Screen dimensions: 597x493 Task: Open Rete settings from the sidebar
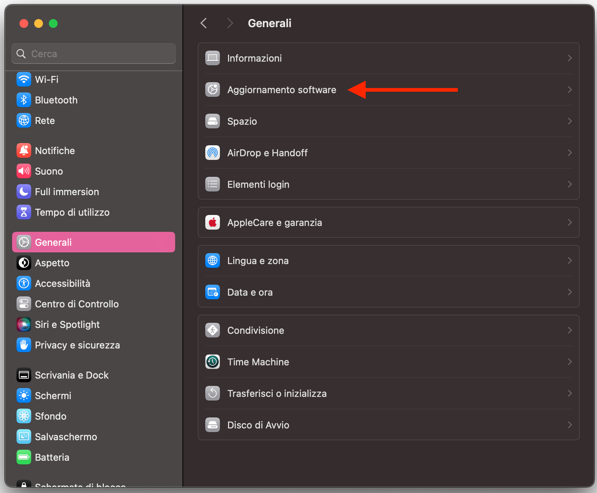click(x=23, y=120)
